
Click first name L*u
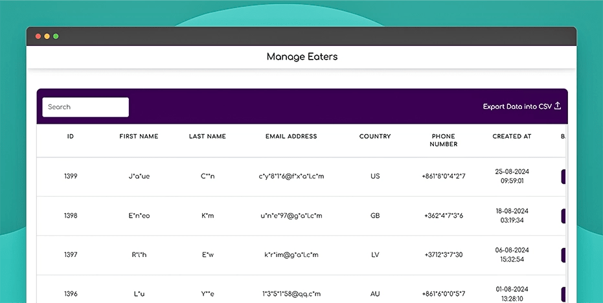point(139,294)
